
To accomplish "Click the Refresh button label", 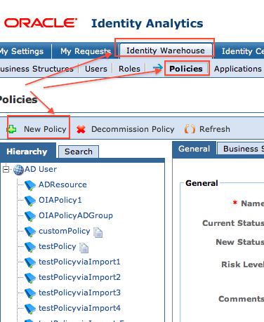I will [215, 129].
